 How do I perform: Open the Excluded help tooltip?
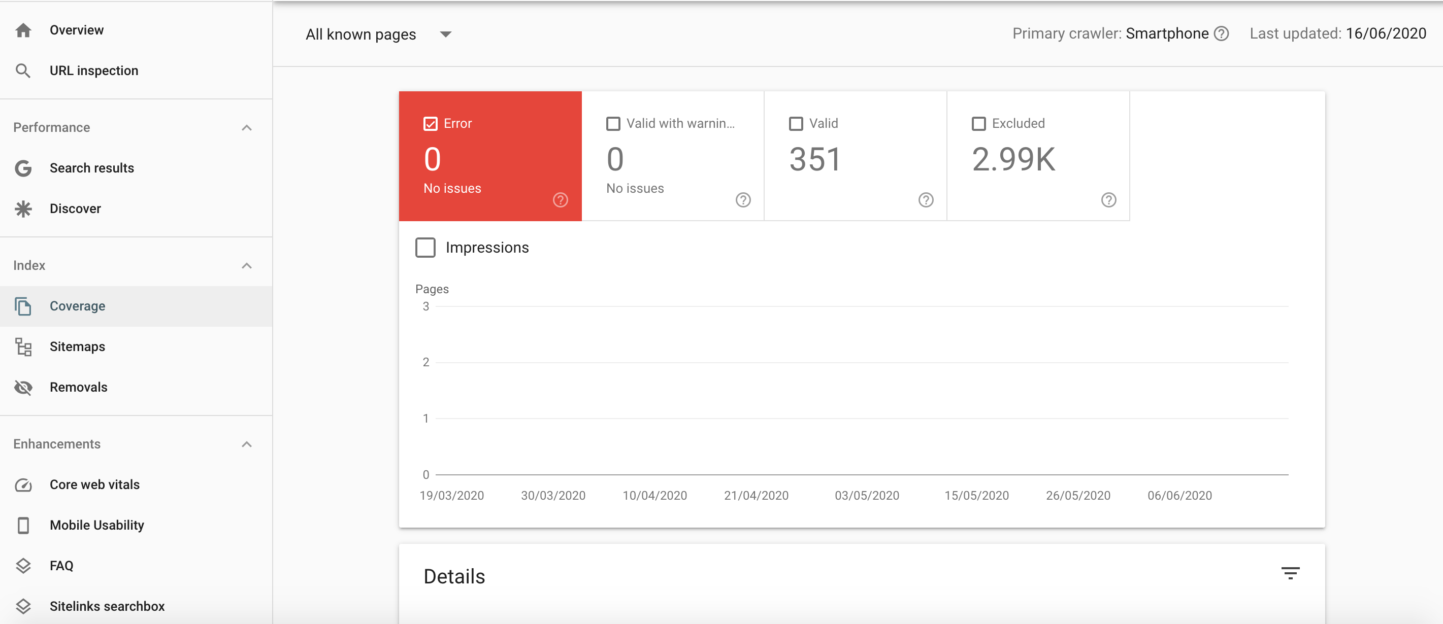coord(1108,200)
